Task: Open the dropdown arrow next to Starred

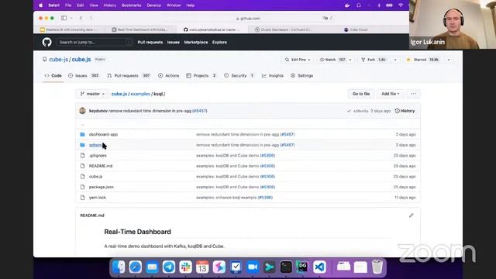Action: (449, 60)
